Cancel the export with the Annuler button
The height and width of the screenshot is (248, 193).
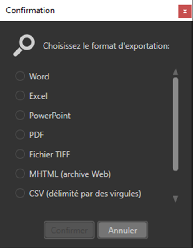click(123, 230)
